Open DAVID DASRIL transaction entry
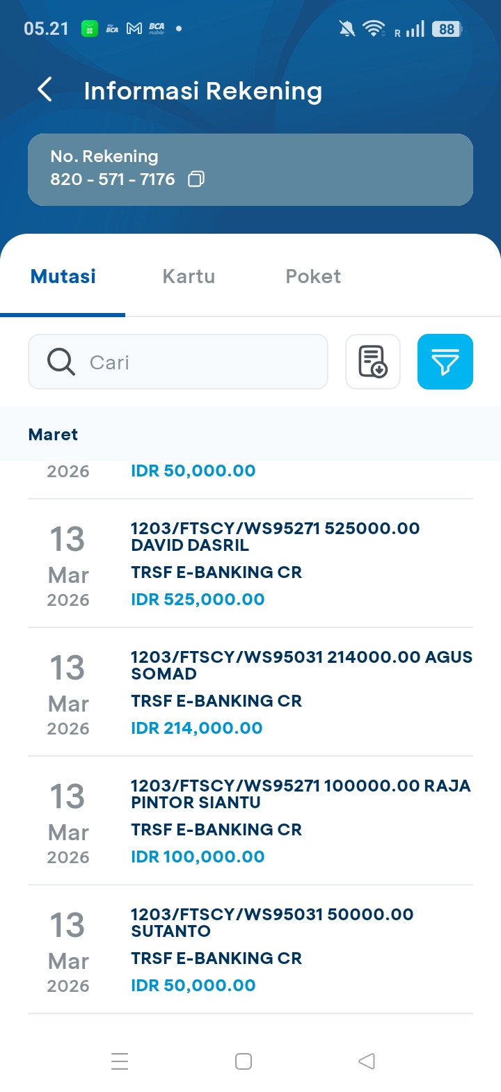This screenshot has width=501, height=1092. [x=250, y=563]
